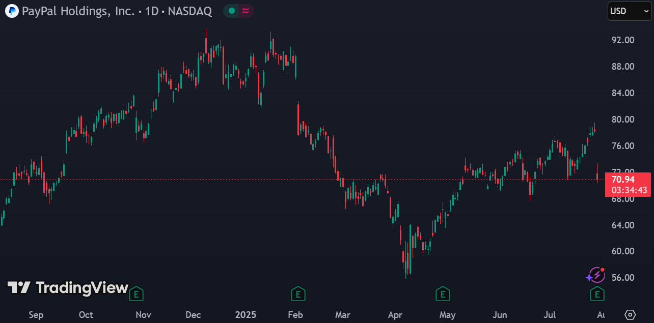
Task: Click the Nov label on time axis
Action: [144, 315]
